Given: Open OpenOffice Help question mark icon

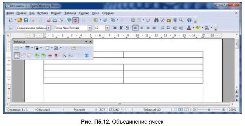Looking at the screenshot, I should [x=189, y=20].
